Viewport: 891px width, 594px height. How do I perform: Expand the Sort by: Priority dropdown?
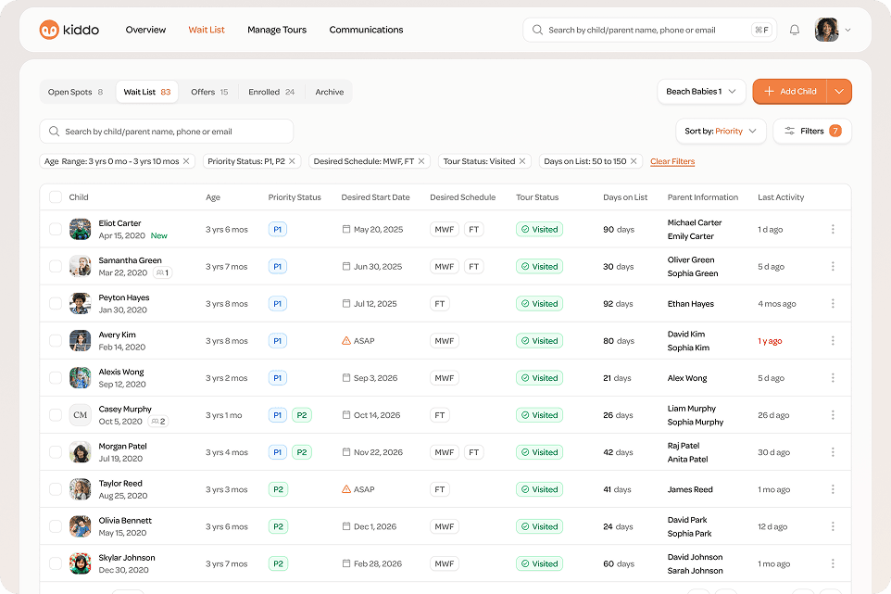coord(720,131)
